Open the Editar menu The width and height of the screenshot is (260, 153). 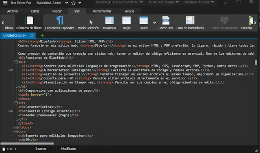[35, 11]
